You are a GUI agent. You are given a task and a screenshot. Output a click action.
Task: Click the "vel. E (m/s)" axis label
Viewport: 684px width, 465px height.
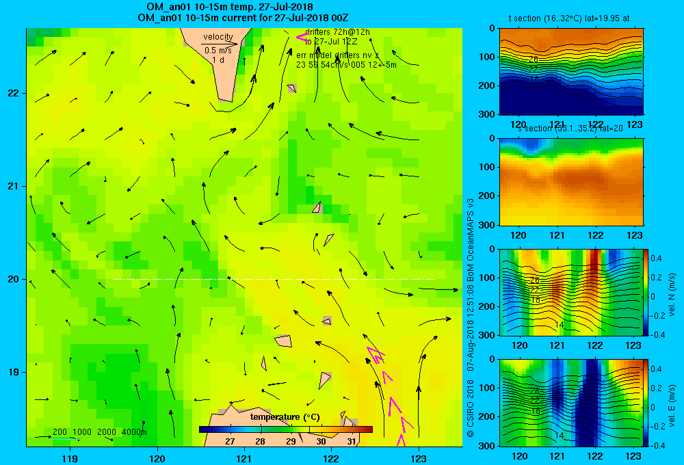coord(672,405)
